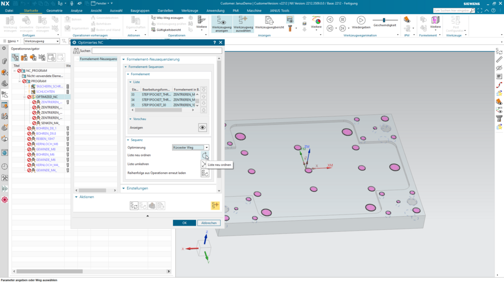The height and width of the screenshot is (283, 504).
Task: Select list row 34 STEP1POCKET_THR
Action: (x=163, y=100)
